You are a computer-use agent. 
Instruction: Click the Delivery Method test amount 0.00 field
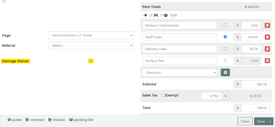click(x=251, y=25)
